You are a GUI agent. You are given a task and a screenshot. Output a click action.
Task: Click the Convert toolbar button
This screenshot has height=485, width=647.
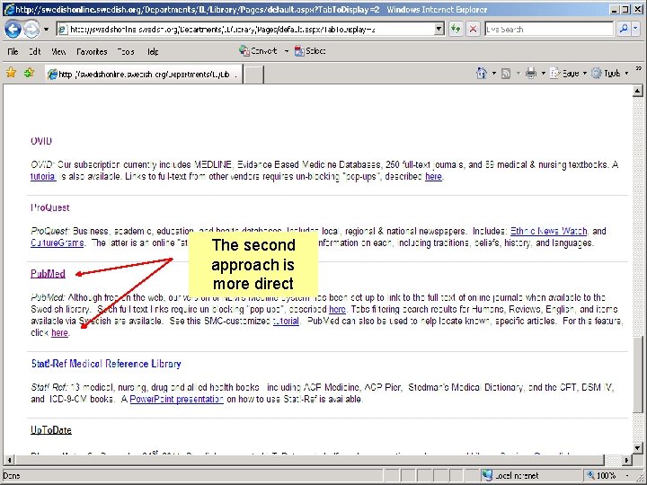258,51
